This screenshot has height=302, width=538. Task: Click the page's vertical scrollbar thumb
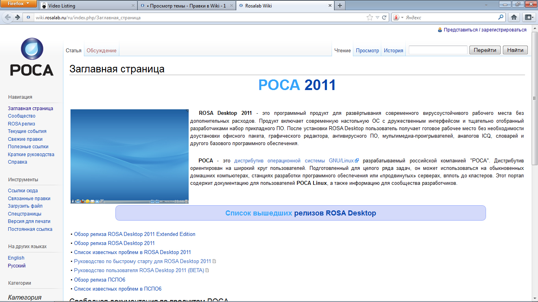click(x=534, y=98)
